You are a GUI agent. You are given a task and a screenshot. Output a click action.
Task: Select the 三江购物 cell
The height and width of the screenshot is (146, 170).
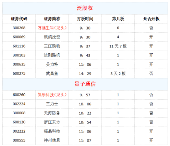click(52, 46)
